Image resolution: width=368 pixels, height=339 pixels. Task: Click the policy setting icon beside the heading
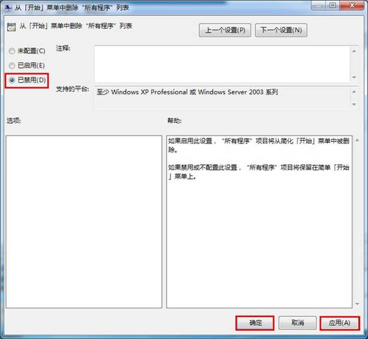point(11,27)
